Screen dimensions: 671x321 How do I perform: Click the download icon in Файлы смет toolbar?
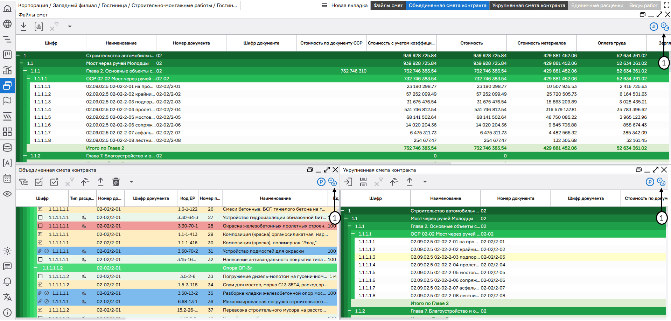(x=23, y=26)
